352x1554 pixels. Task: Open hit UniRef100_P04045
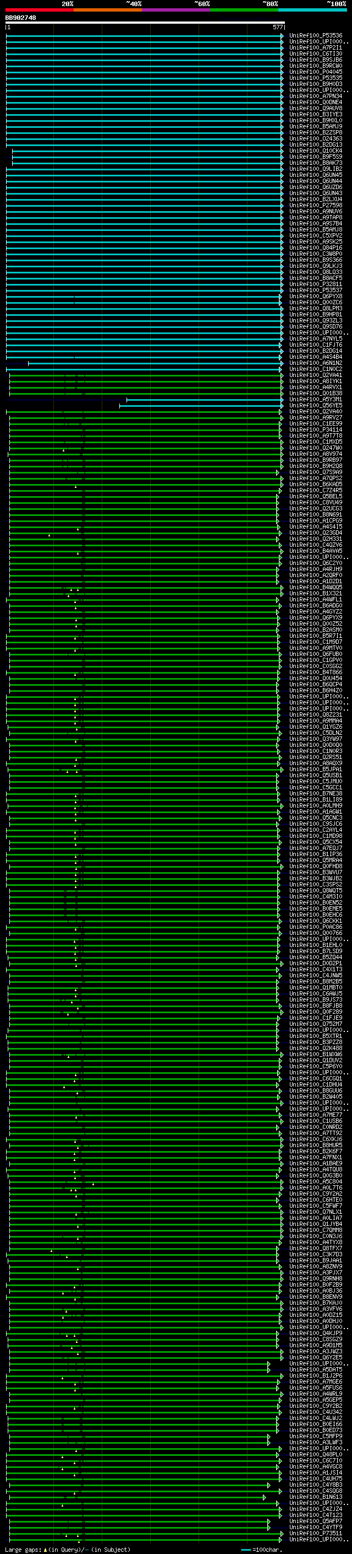point(316,72)
